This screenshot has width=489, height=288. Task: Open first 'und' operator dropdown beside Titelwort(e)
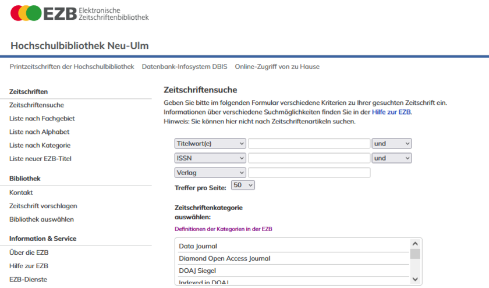[x=392, y=144]
